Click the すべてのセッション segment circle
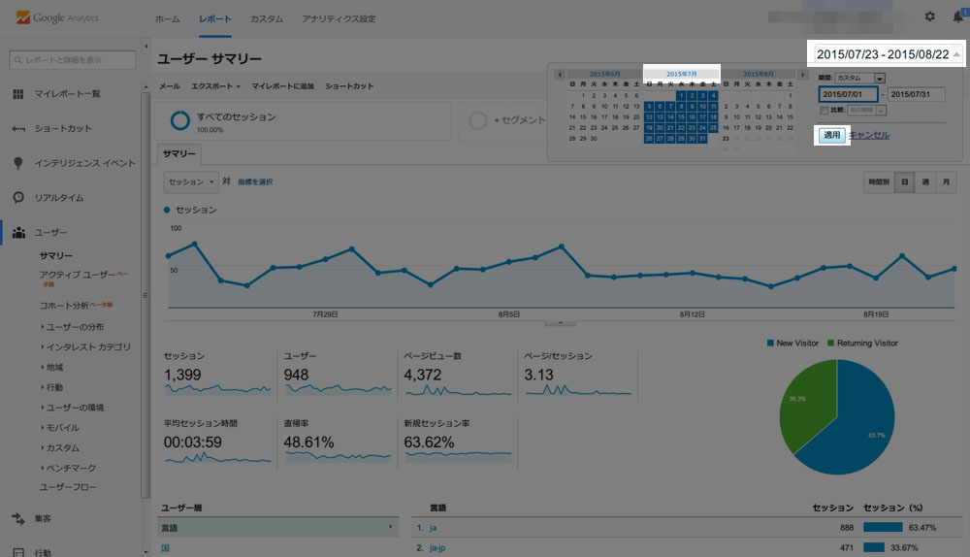970x557 pixels. (x=180, y=120)
